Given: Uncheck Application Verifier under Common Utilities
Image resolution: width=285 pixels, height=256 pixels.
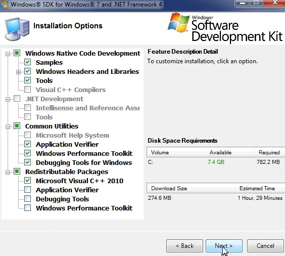Looking at the screenshot, I should click(28, 144).
